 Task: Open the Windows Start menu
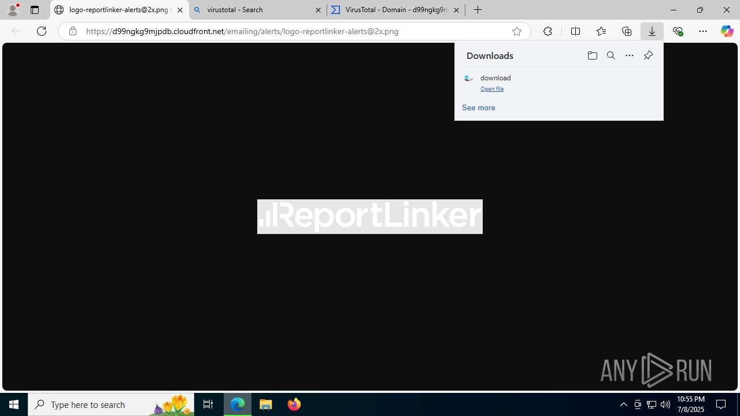14,404
